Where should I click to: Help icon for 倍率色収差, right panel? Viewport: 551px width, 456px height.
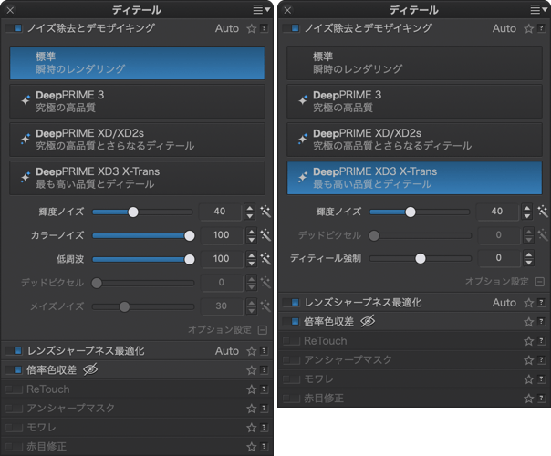click(541, 321)
